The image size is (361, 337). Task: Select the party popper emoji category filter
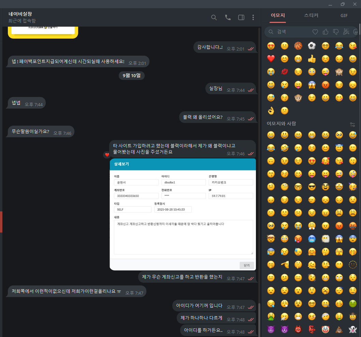346,32
